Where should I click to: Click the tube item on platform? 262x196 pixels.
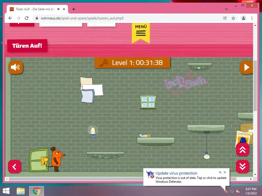coord(145,136)
